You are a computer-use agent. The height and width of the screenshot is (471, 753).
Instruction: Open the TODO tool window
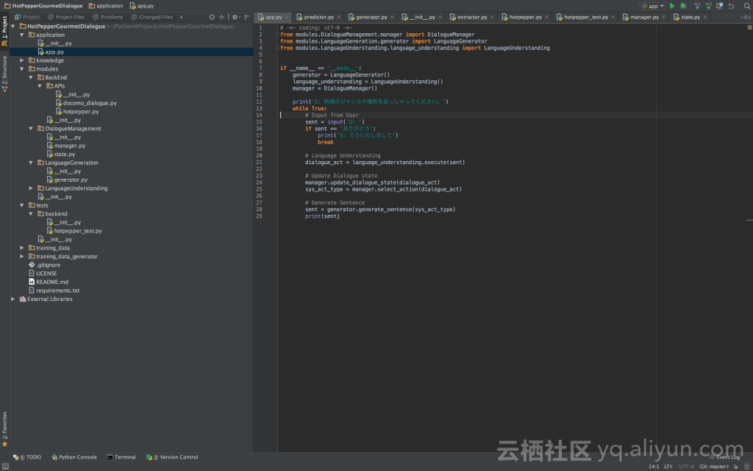(27, 457)
